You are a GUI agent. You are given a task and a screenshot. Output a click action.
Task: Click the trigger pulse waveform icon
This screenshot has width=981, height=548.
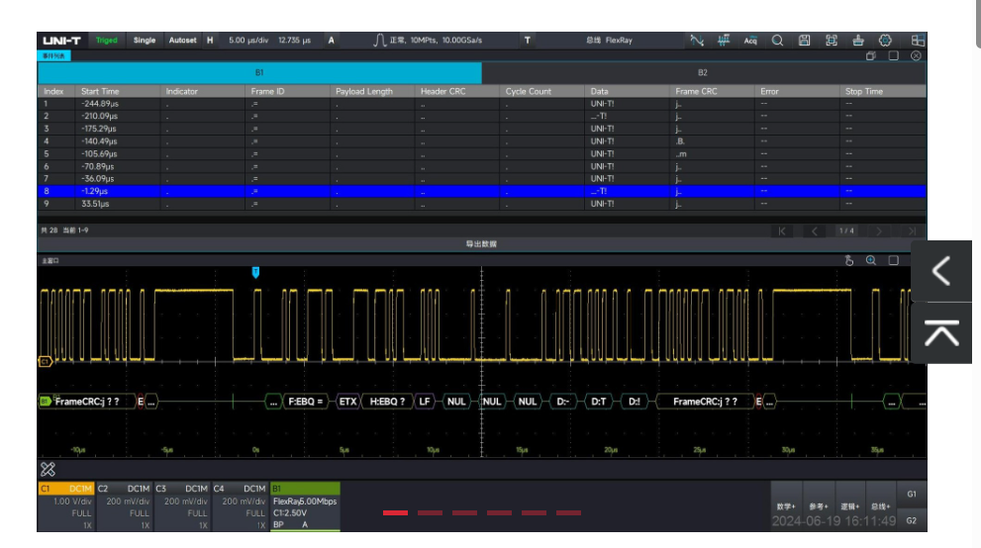[379, 40]
